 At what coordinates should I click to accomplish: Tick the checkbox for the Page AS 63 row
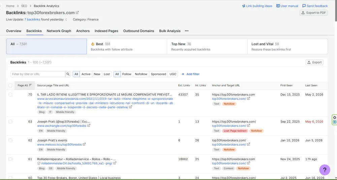pos(10,121)
